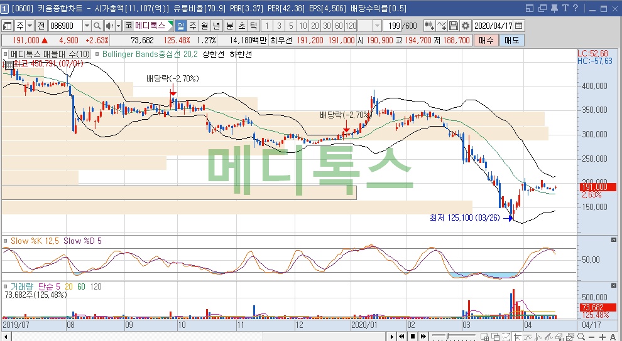Select the 주 weekly period
Image resolution: width=622 pixels, height=341 pixels.
(193, 26)
